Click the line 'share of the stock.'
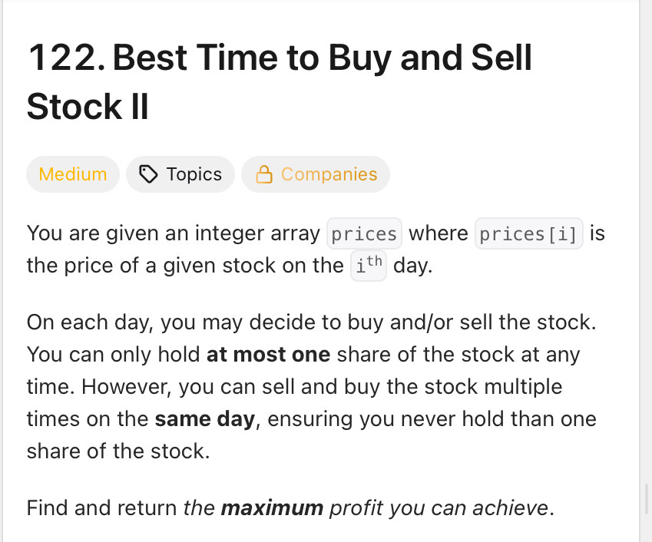Image resolution: width=652 pixels, height=542 pixels. [x=118, y=451]
